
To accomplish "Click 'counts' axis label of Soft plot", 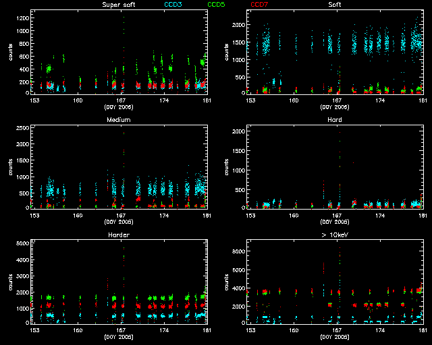I will (x=225, y=52).
